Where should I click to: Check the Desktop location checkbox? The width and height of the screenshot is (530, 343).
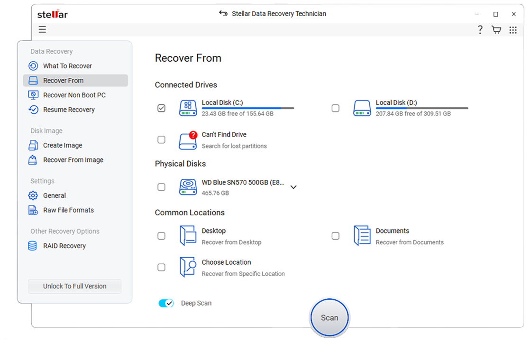[162, 236]
